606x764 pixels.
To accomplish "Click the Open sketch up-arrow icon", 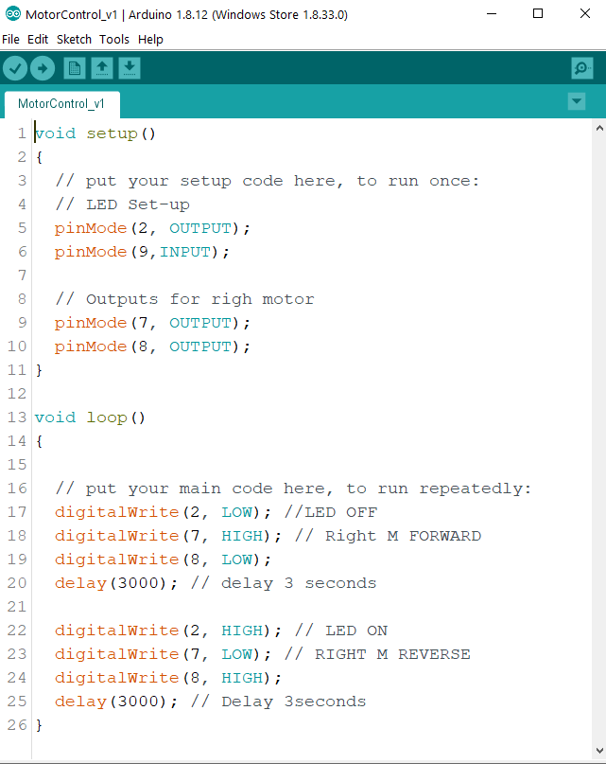I will [x=102, y=67].
